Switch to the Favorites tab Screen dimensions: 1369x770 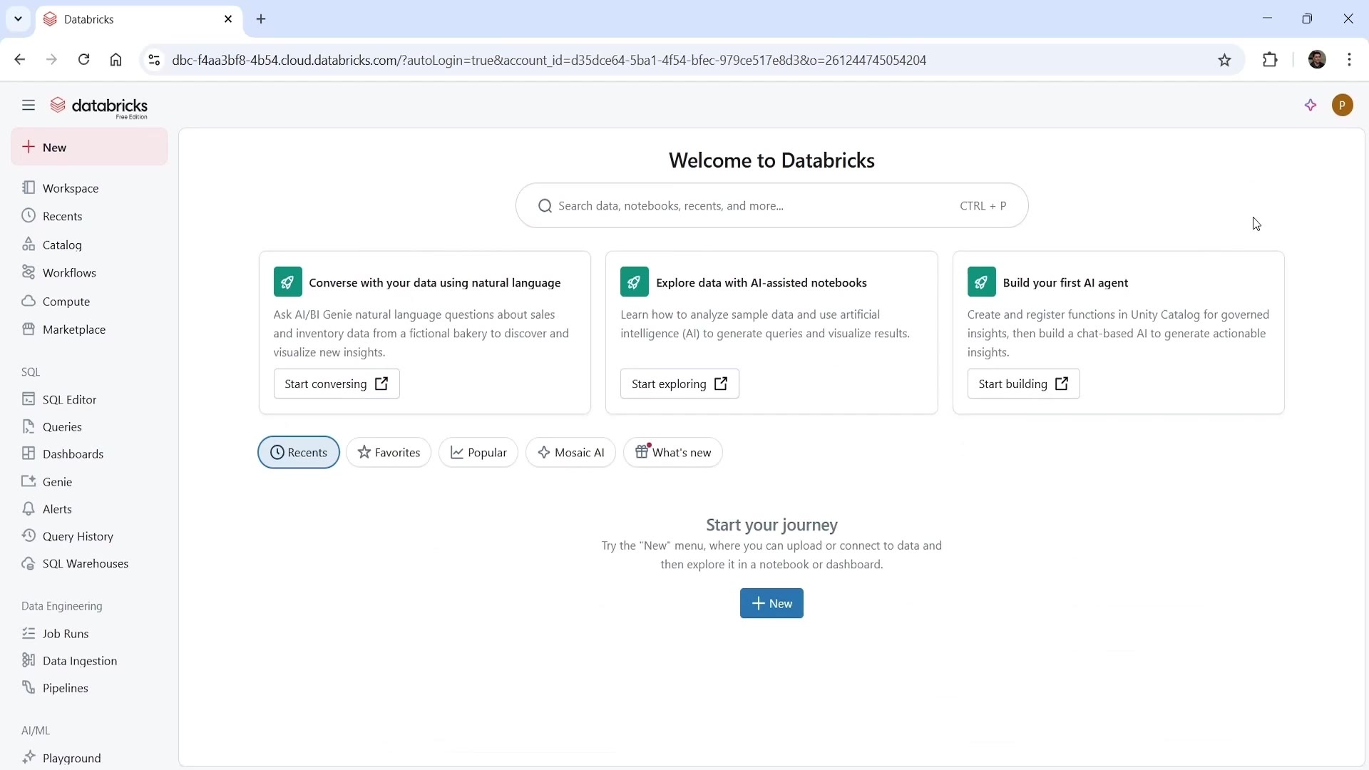pos(389,453)
